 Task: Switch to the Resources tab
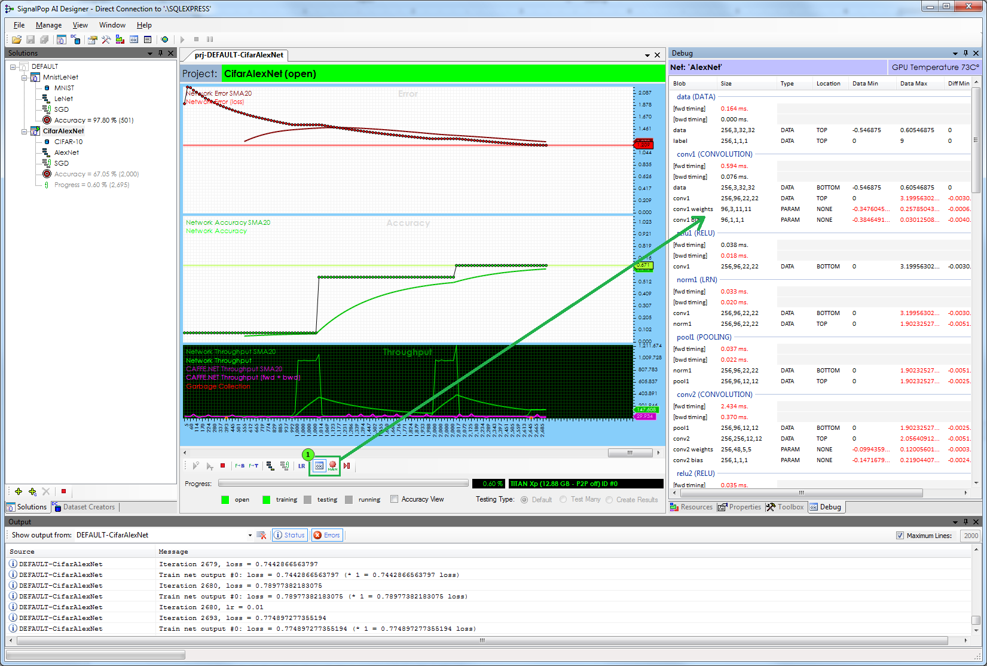pyautogui.click(x=692, y=507)
